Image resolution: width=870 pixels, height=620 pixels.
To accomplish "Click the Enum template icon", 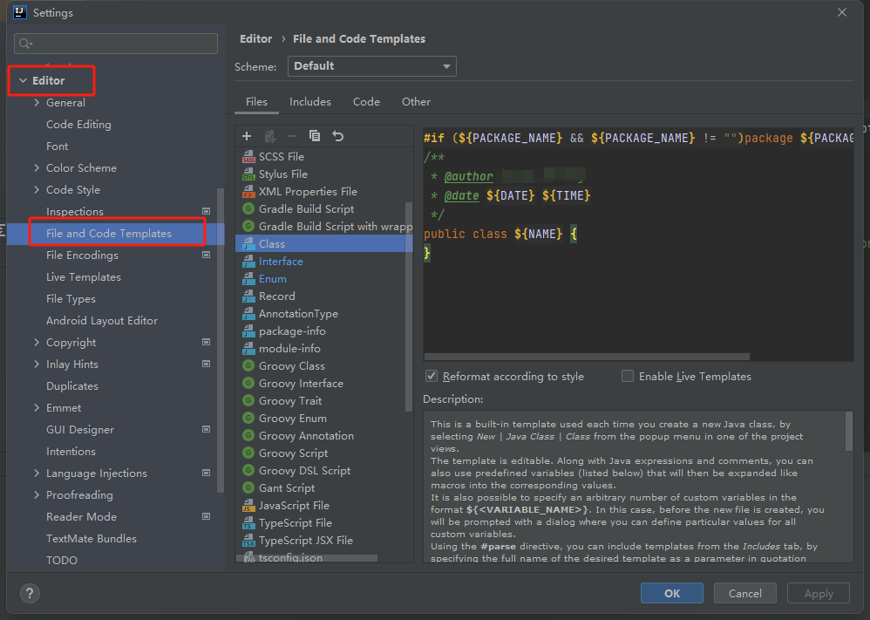I will tap(248, 279).
